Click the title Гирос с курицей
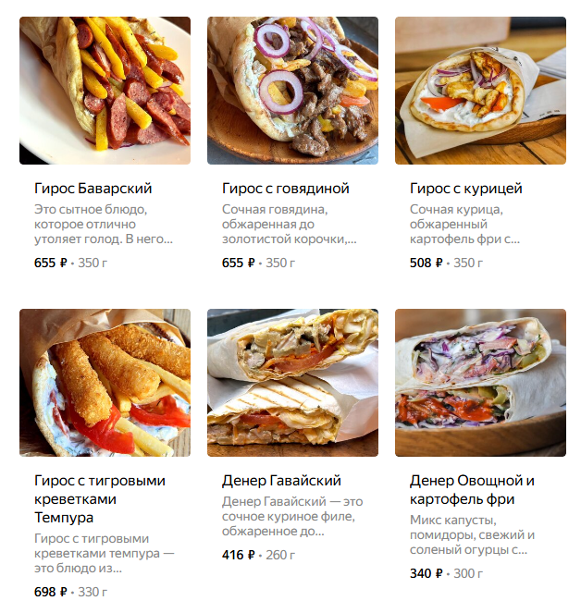581x613 pixels. click(x=466, y=189)
